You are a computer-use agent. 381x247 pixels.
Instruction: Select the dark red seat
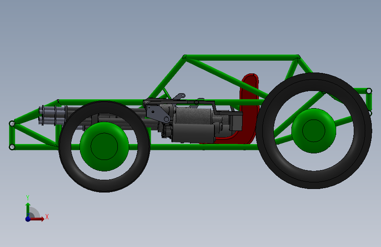[x=249, y=109]
